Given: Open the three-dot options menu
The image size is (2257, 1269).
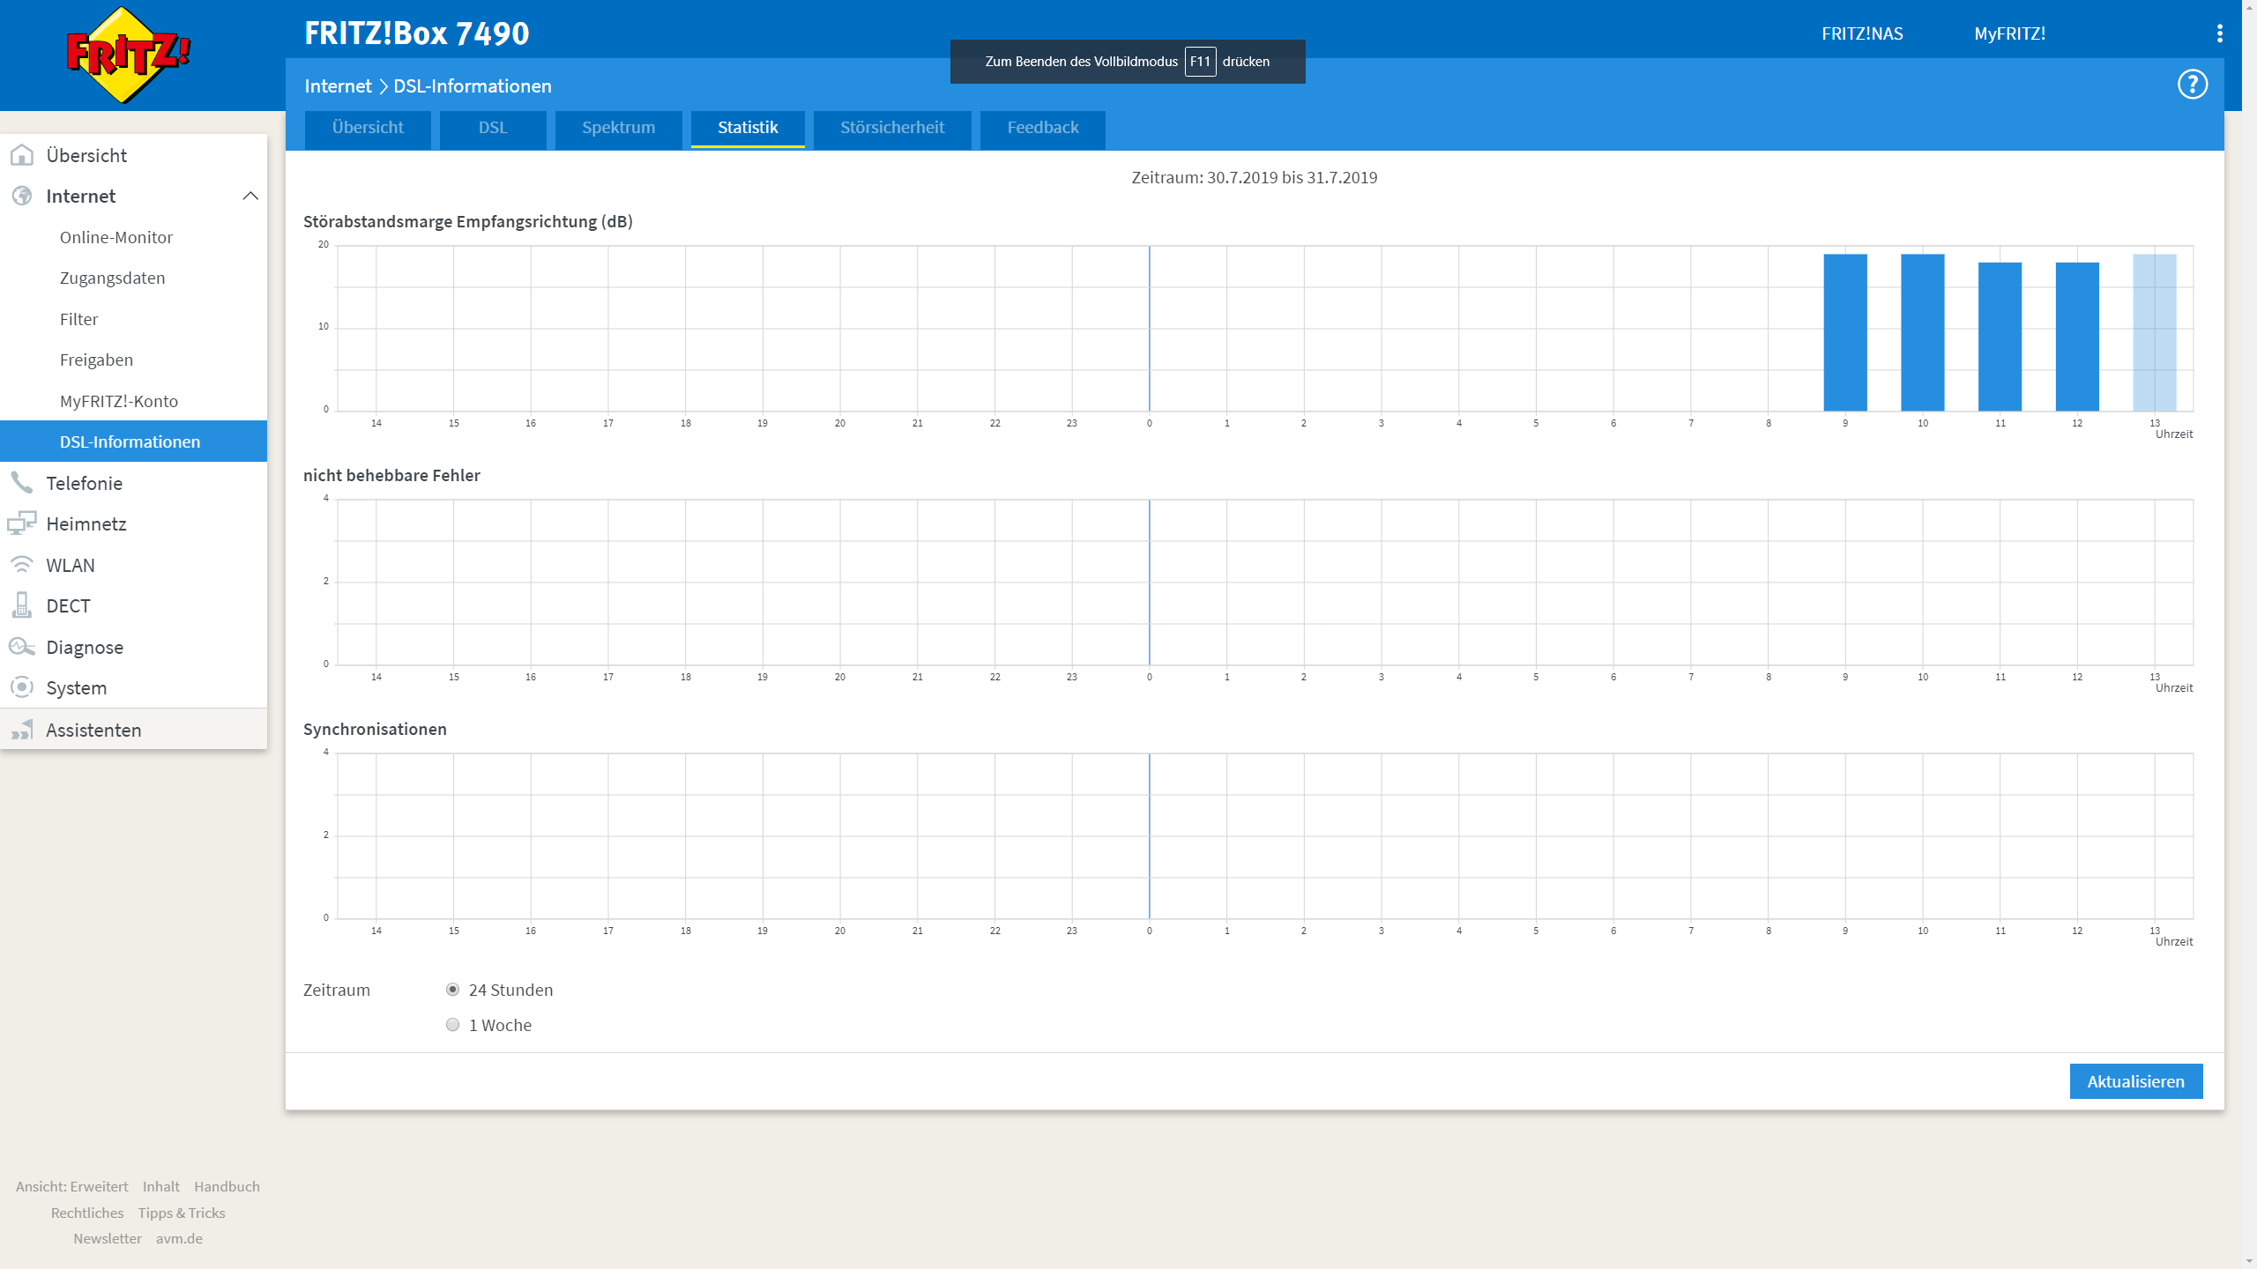Looking at the screenshot, I should point(2219,33).
